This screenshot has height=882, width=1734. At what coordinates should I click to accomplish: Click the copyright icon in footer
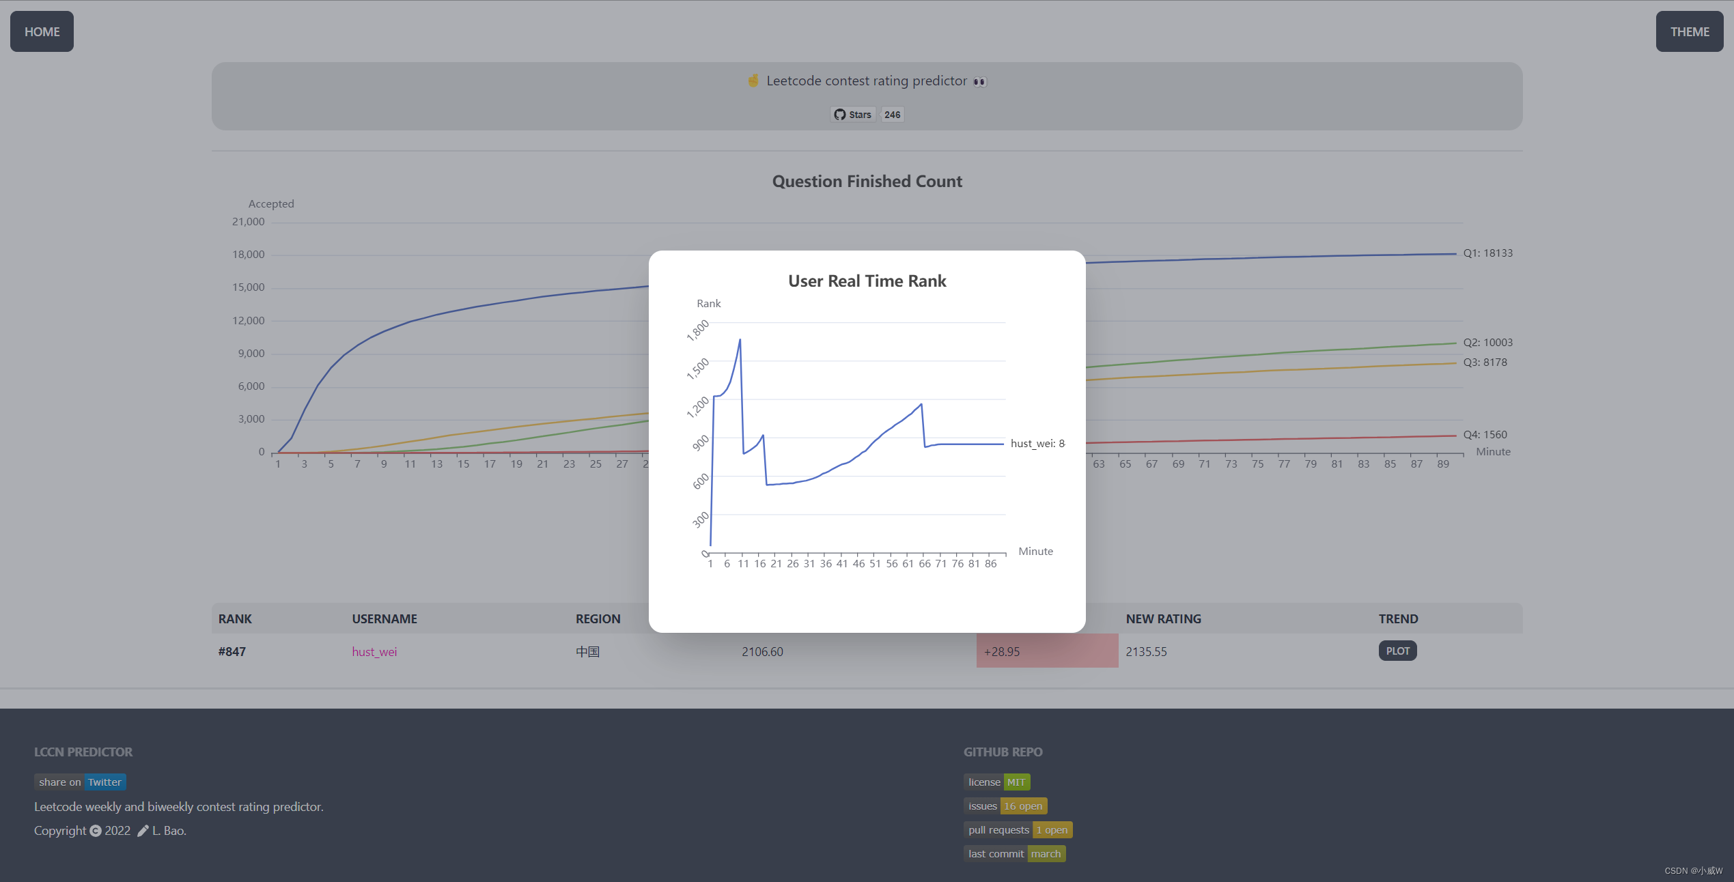coord(96,830)
